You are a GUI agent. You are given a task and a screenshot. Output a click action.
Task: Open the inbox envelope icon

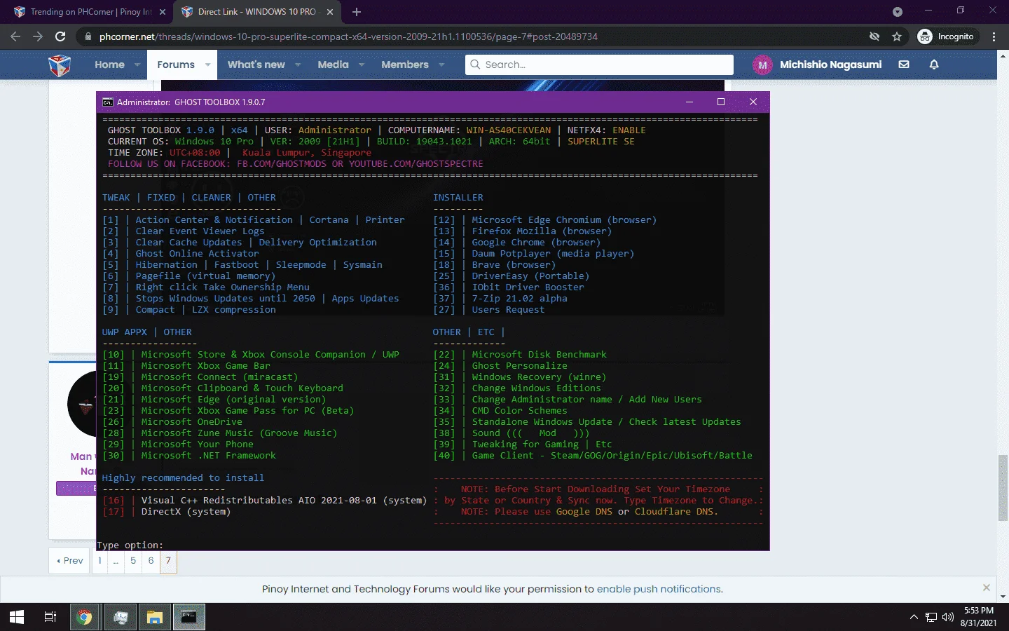[904, 65]
